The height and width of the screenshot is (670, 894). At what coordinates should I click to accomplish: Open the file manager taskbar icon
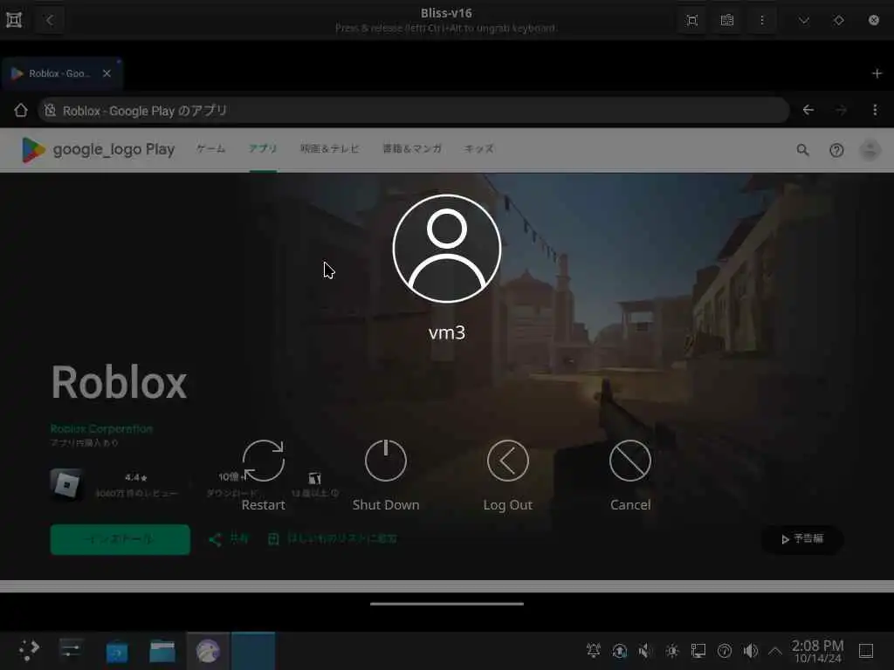[162, 651]
